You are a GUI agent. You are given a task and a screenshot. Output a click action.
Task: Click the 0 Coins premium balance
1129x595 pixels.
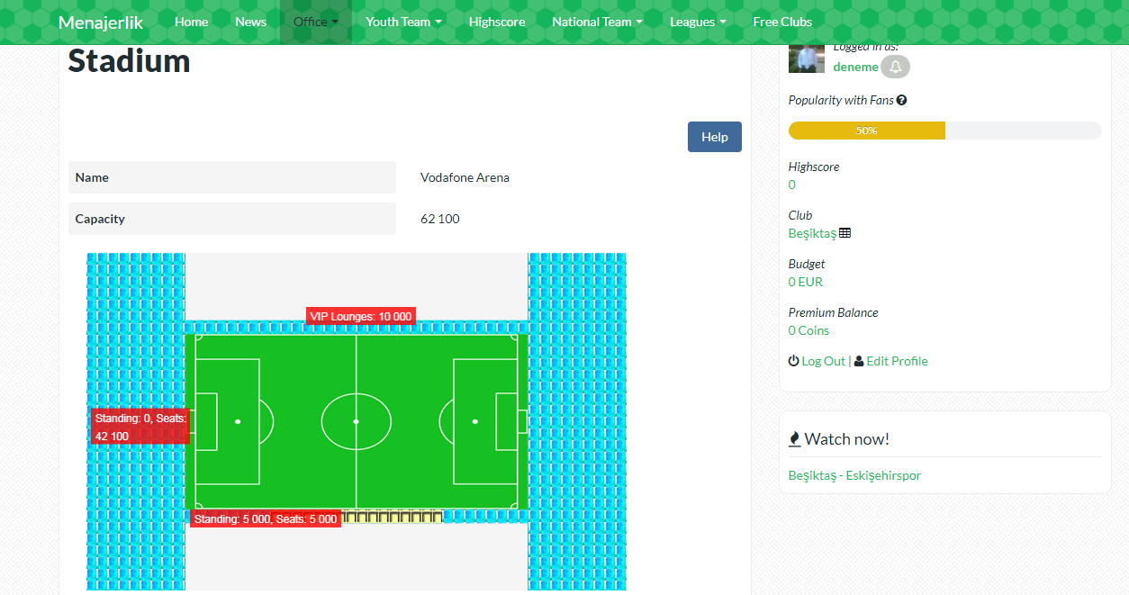808,330
